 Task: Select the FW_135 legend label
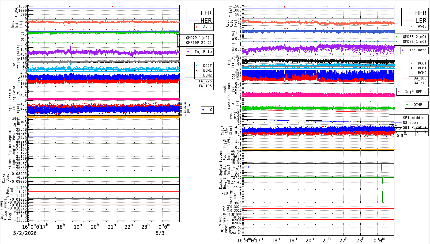[x=205, y=86]
